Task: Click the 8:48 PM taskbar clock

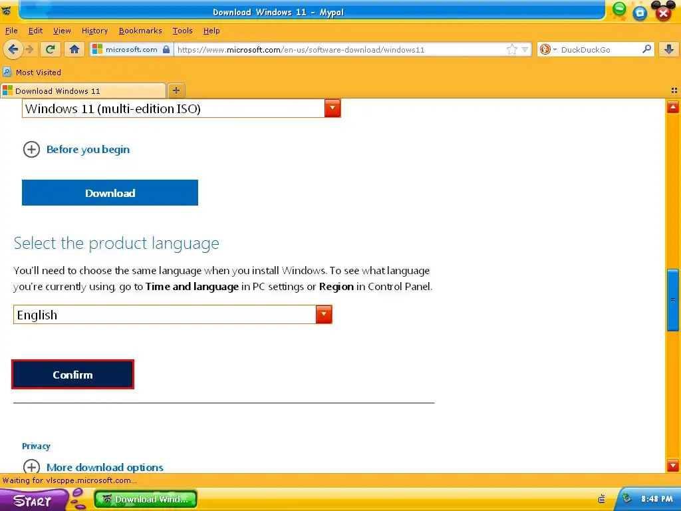Action: 656,499
